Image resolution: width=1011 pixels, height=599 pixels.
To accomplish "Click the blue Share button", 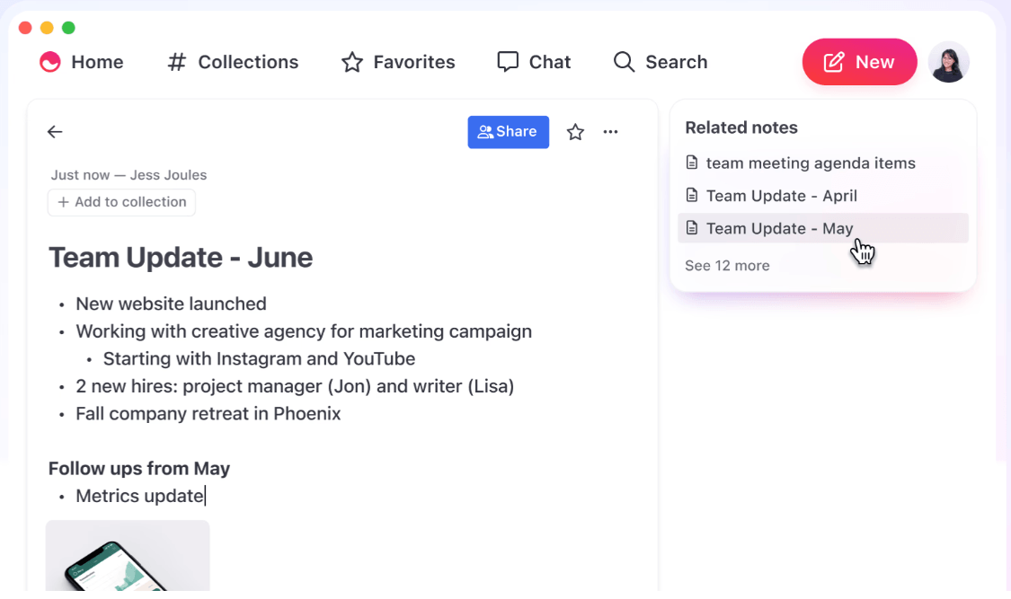I will [x=508, y=132].
